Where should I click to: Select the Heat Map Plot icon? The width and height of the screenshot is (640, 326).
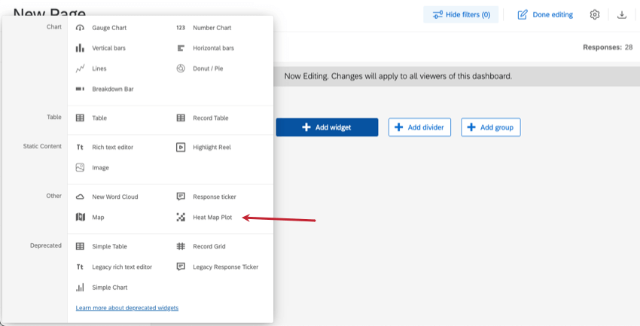point(181,217)
